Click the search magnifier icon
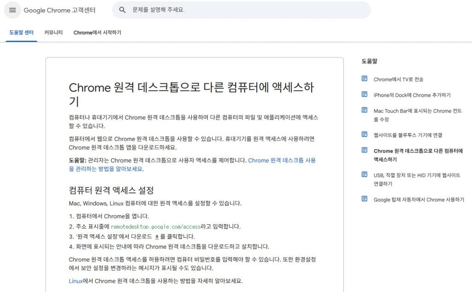472x292 pixels. 122,10
